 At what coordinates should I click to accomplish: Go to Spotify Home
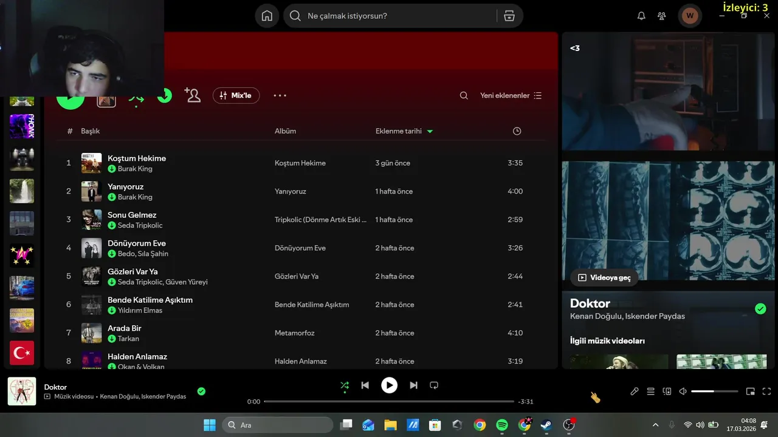(x=267, y=16)
